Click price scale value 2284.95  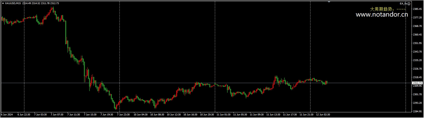[418, 112]
